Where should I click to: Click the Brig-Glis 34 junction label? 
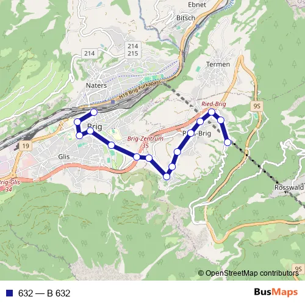click(x=10, y=186)
